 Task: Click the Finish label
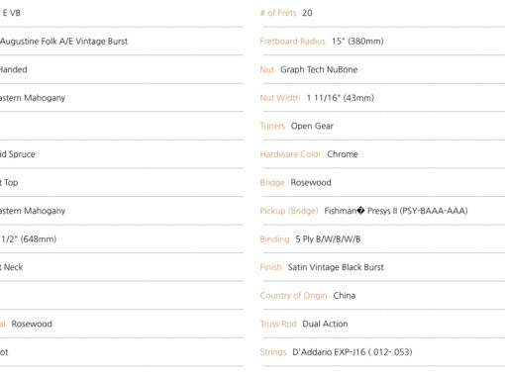(x=270, y=267)
